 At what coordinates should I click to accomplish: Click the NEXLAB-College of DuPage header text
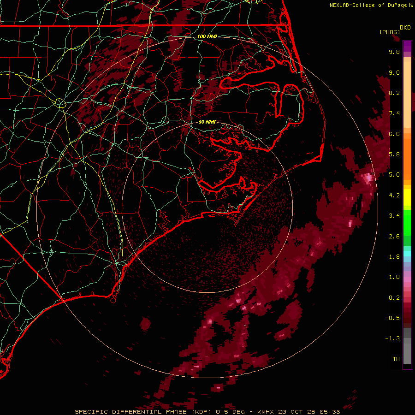[x=369, y=5]
